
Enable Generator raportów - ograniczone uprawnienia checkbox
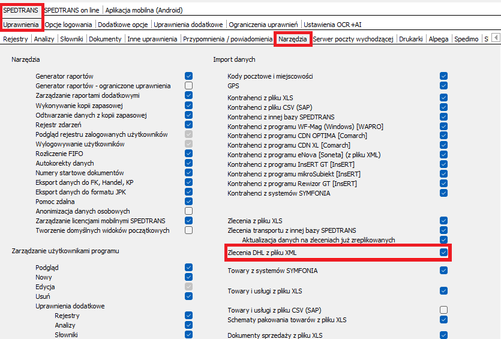click(188, 86)
